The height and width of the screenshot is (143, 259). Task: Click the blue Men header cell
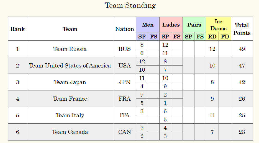click(x=148, y=25)
